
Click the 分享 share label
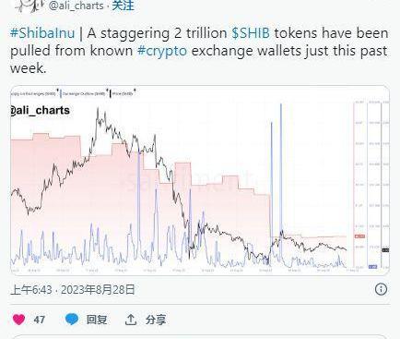[156, 320]
